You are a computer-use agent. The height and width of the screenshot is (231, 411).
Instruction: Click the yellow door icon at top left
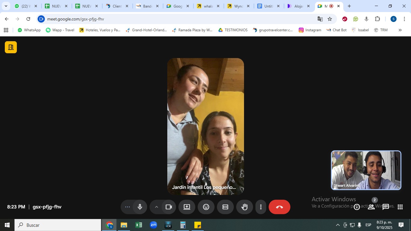coord(11,47)
